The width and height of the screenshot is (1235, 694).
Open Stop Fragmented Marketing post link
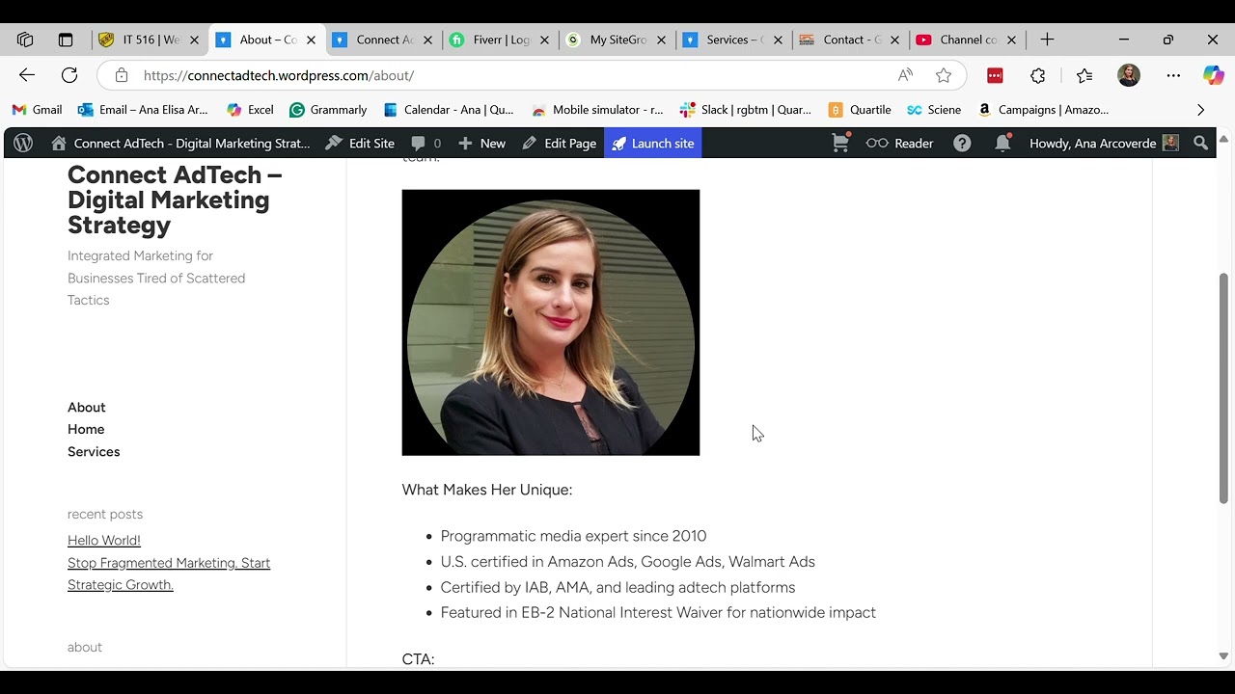tap(169, 574)
